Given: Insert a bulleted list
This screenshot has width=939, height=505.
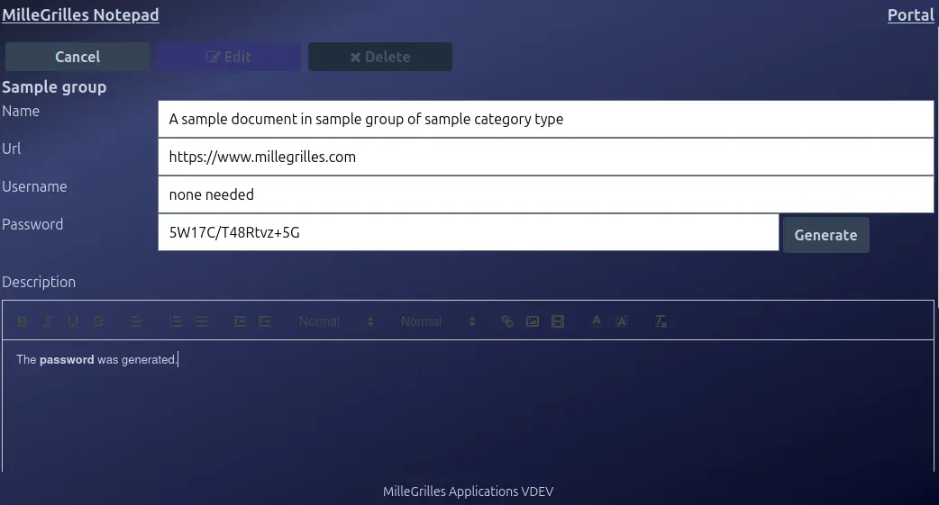Looking at the screenshot, I should [x=201, y=321].
